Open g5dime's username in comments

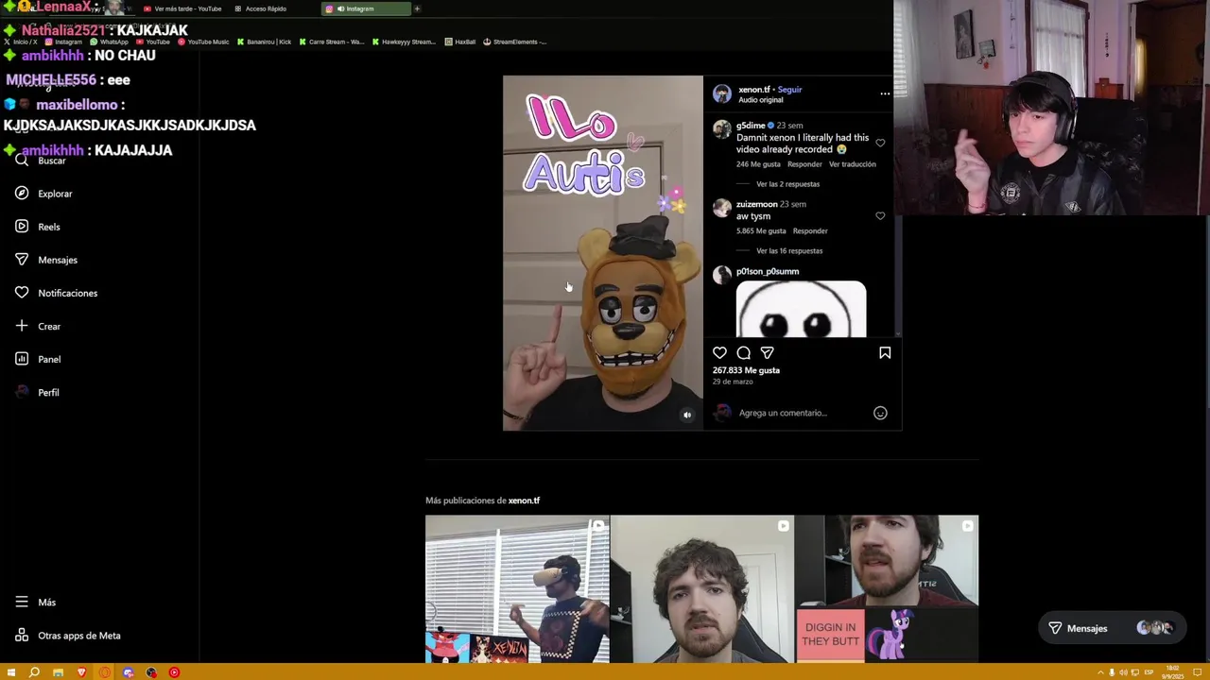(x=751, y=126)
